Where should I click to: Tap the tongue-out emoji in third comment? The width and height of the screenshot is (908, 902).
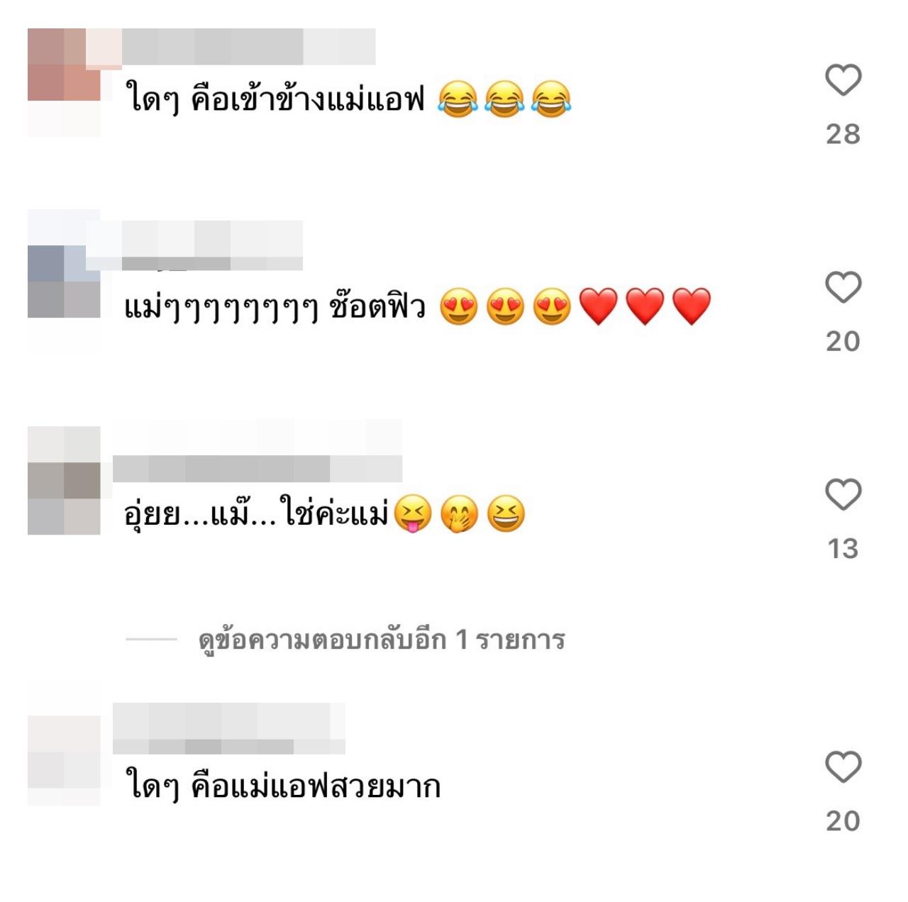413,514
